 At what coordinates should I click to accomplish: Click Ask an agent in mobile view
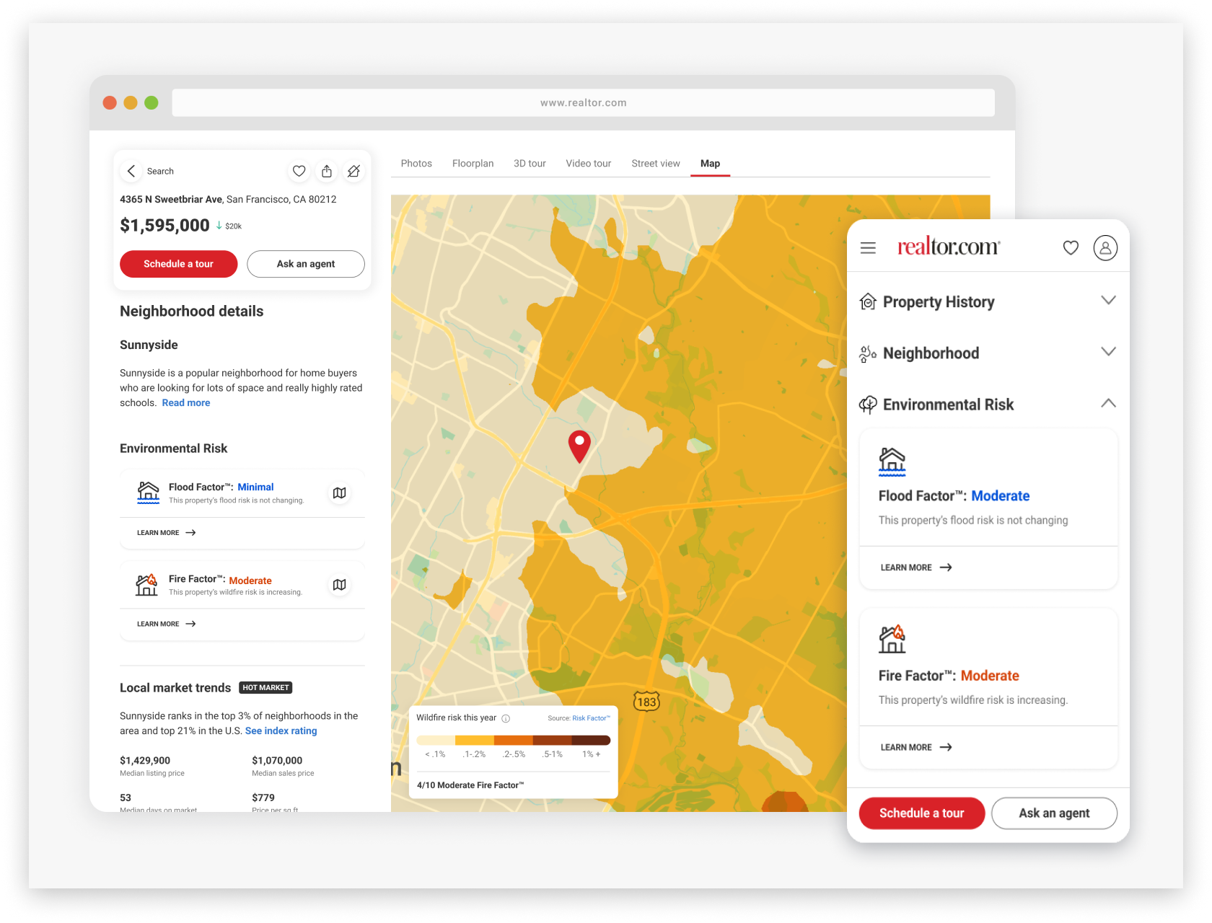click(1054, 813)
